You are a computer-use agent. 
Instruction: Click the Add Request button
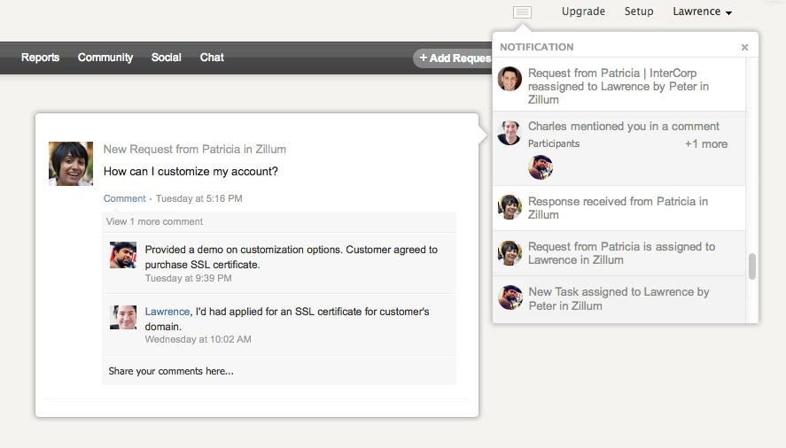(454, 58)
